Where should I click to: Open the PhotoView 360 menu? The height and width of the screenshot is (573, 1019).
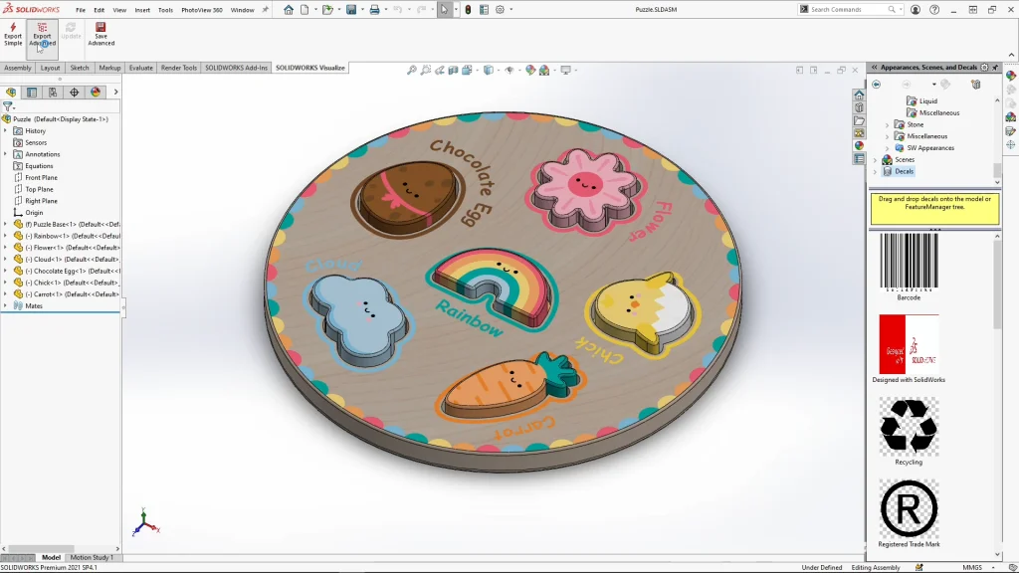pyautogui.click(x=201, y=10)
